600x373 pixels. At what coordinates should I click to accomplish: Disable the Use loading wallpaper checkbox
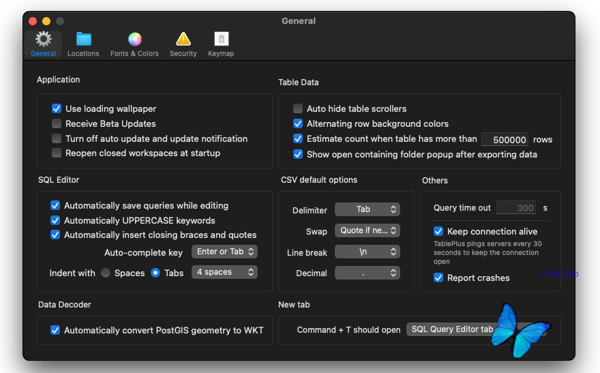[57, 108]
